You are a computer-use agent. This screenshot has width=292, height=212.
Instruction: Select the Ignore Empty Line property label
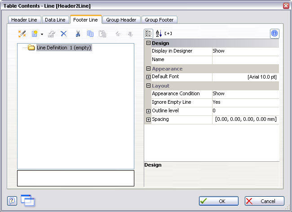172,102
